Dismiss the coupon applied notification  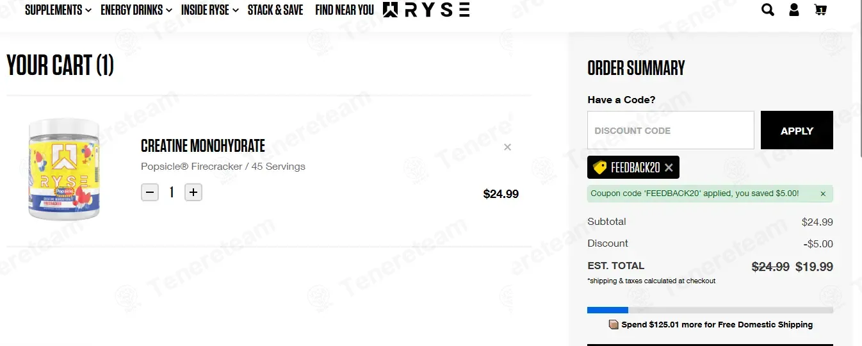(823, 194)
